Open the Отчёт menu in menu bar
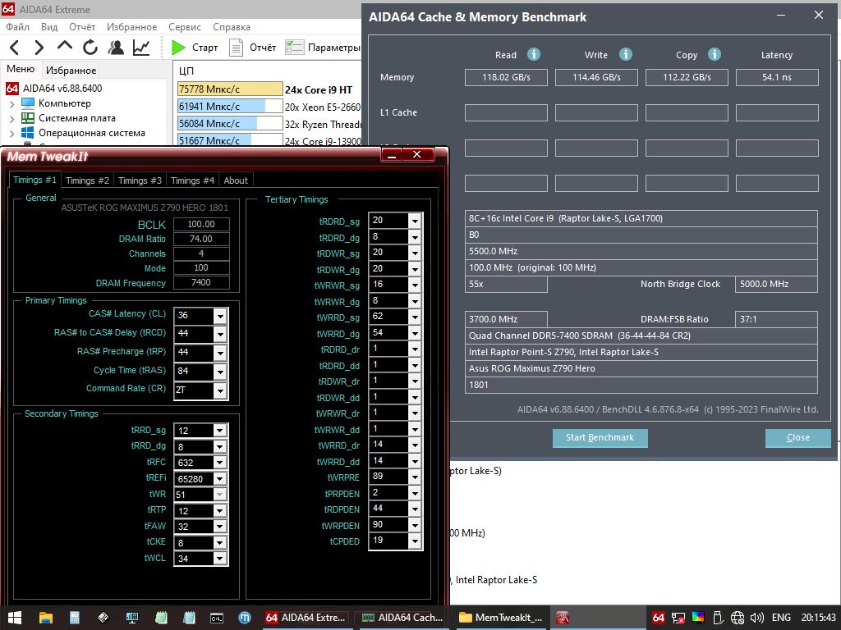The height and width of the screenshot is (630, 841). (82, 27)
